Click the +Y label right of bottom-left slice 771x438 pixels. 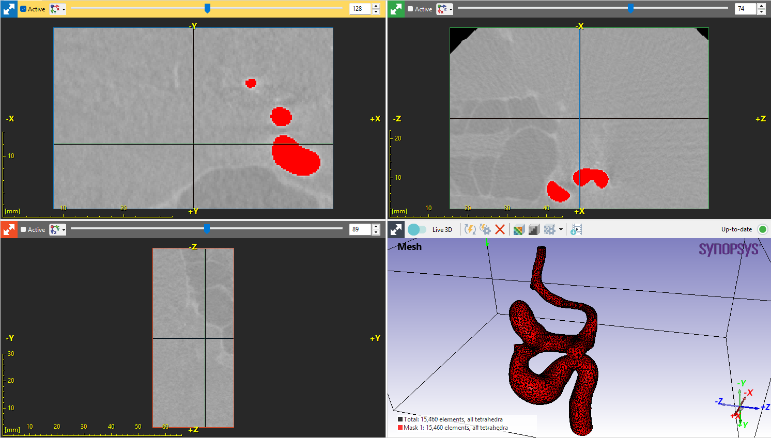pyautogui.click(x=375, y=338)
